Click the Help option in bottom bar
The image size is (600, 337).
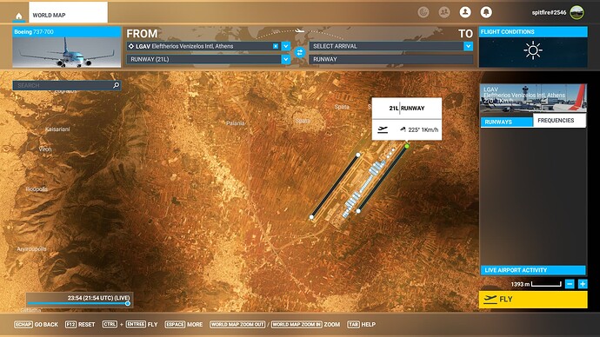(x=361, y=324)
